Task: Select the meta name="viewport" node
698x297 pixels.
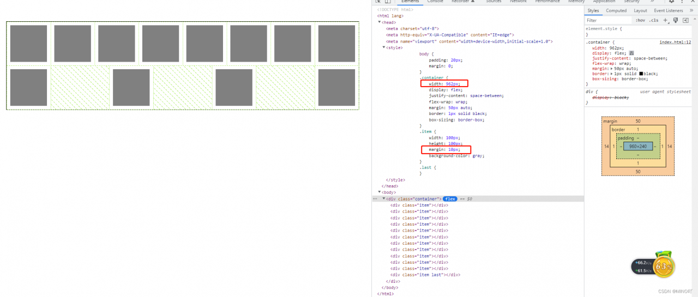Action: pyautogui.click(x=470, y=41)
